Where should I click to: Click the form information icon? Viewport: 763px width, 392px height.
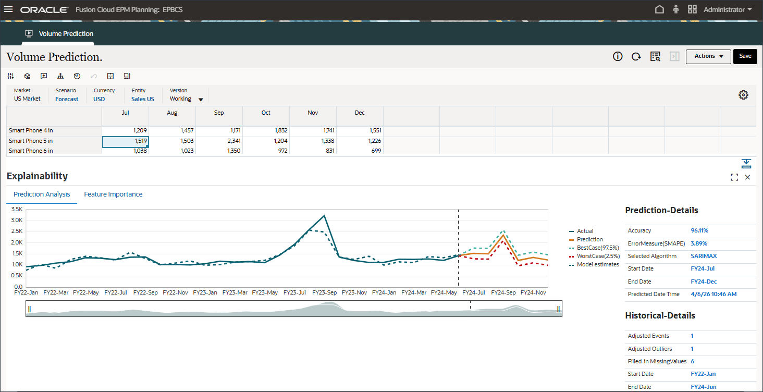[x=618, y=56]
